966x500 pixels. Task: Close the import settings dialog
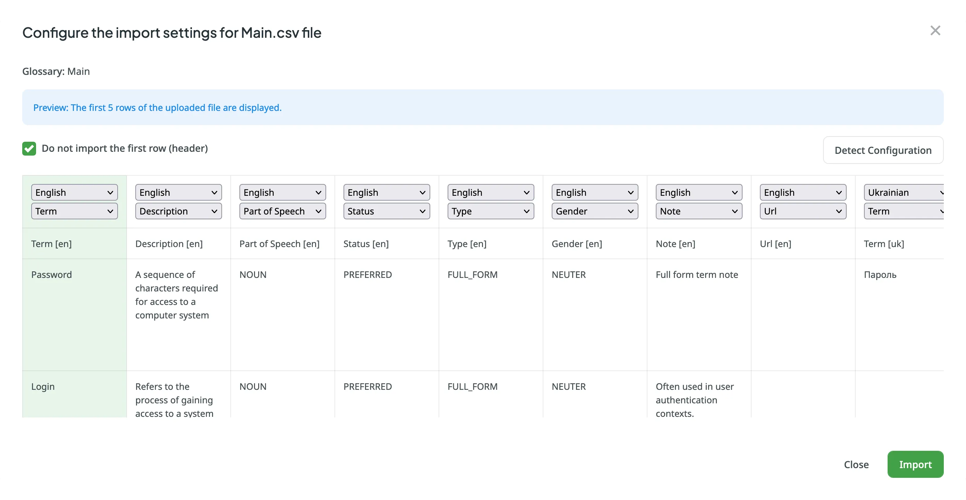(935, 31)
